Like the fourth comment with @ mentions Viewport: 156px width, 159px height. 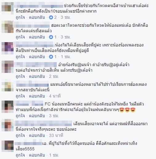coord(20,76)
